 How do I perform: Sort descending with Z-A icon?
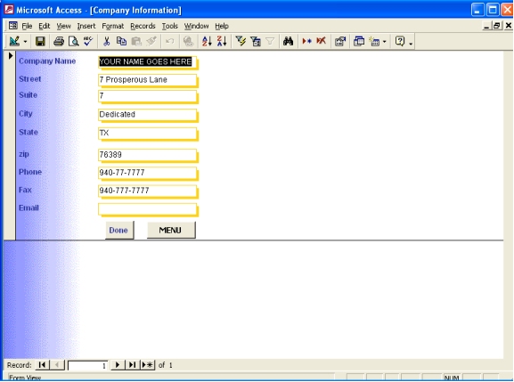point(222,41)
